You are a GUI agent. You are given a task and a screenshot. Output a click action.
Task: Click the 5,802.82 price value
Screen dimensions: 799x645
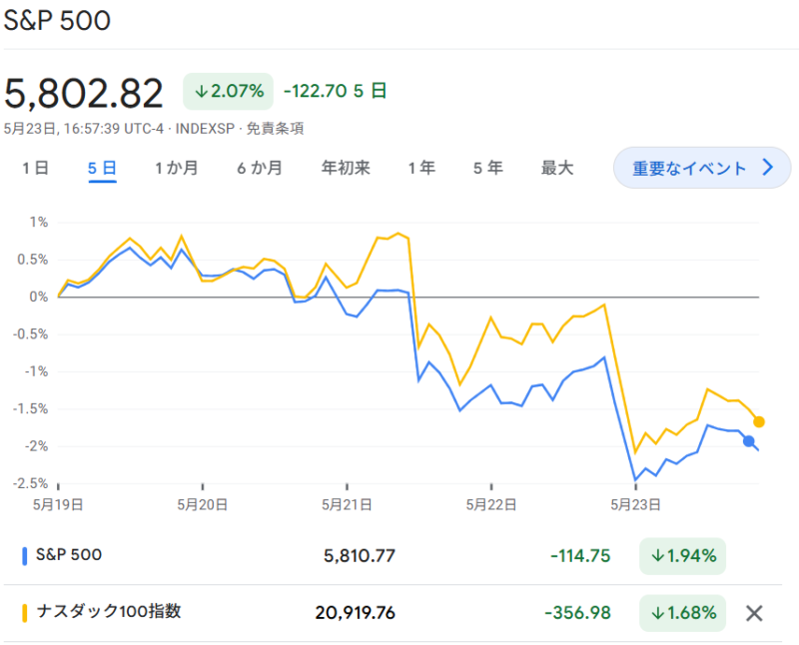83,94
